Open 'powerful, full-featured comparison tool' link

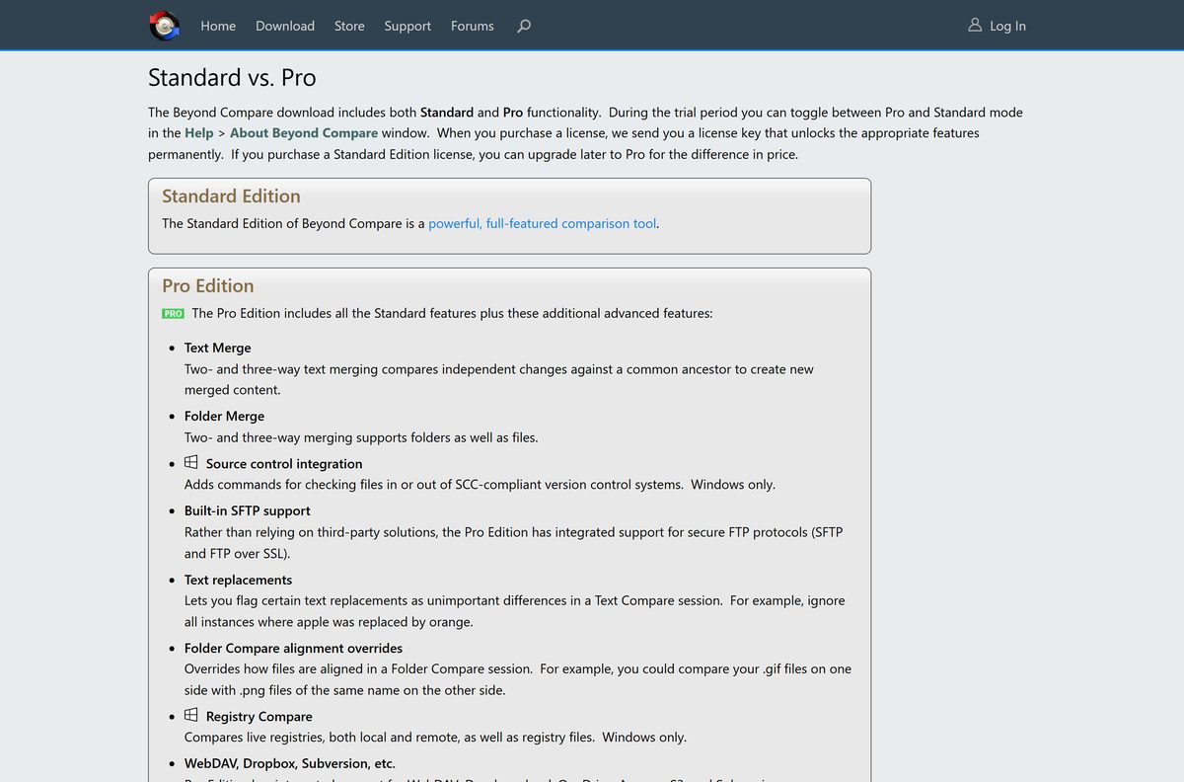(x=543, y=223)
